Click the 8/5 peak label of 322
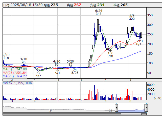Viewport: 165px width, 118px height. (x=132, y=17)
